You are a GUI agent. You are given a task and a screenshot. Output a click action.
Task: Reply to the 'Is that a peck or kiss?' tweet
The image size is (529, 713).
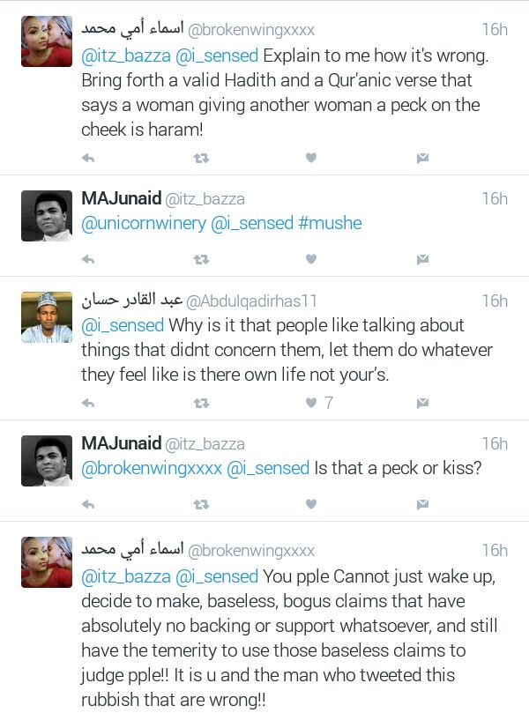pyautogui.click(x=88, y=504)
